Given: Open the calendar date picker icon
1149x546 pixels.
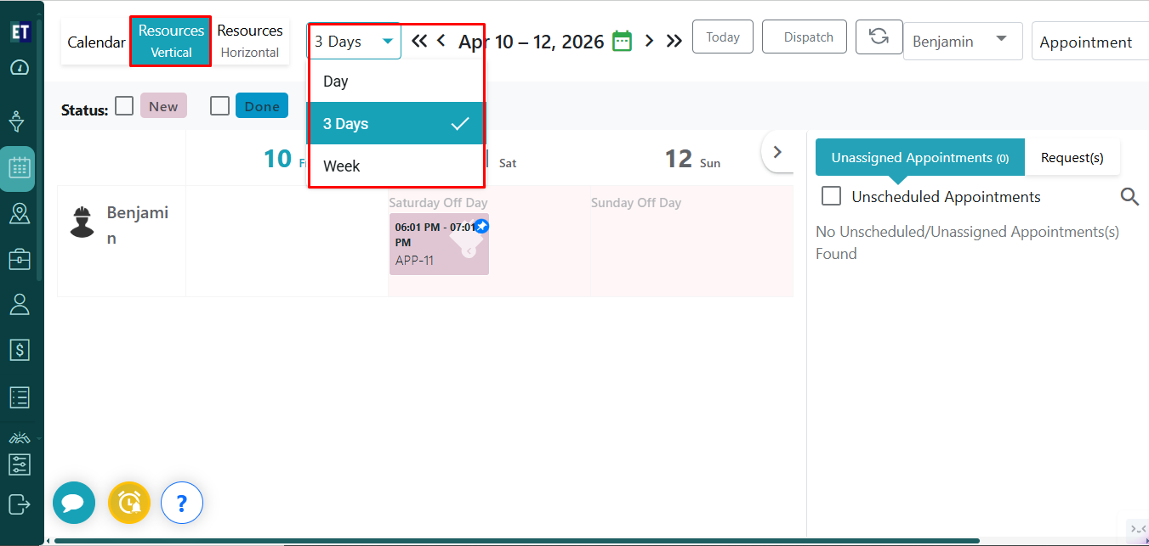Looking at the screenshot, I should 622,41.
